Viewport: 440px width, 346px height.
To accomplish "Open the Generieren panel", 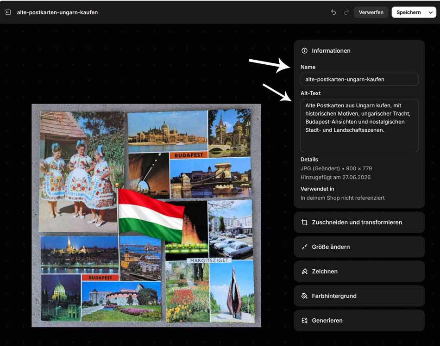I will click(x=359, y=321).
